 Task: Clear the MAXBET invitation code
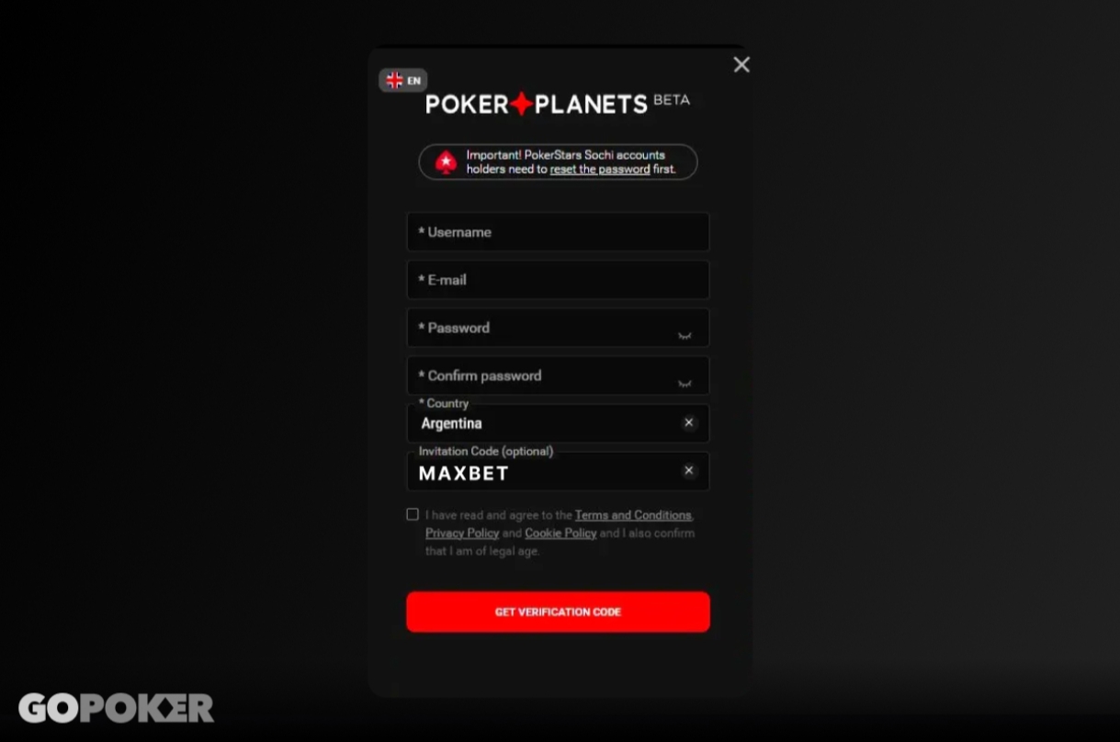coord(689,470)
